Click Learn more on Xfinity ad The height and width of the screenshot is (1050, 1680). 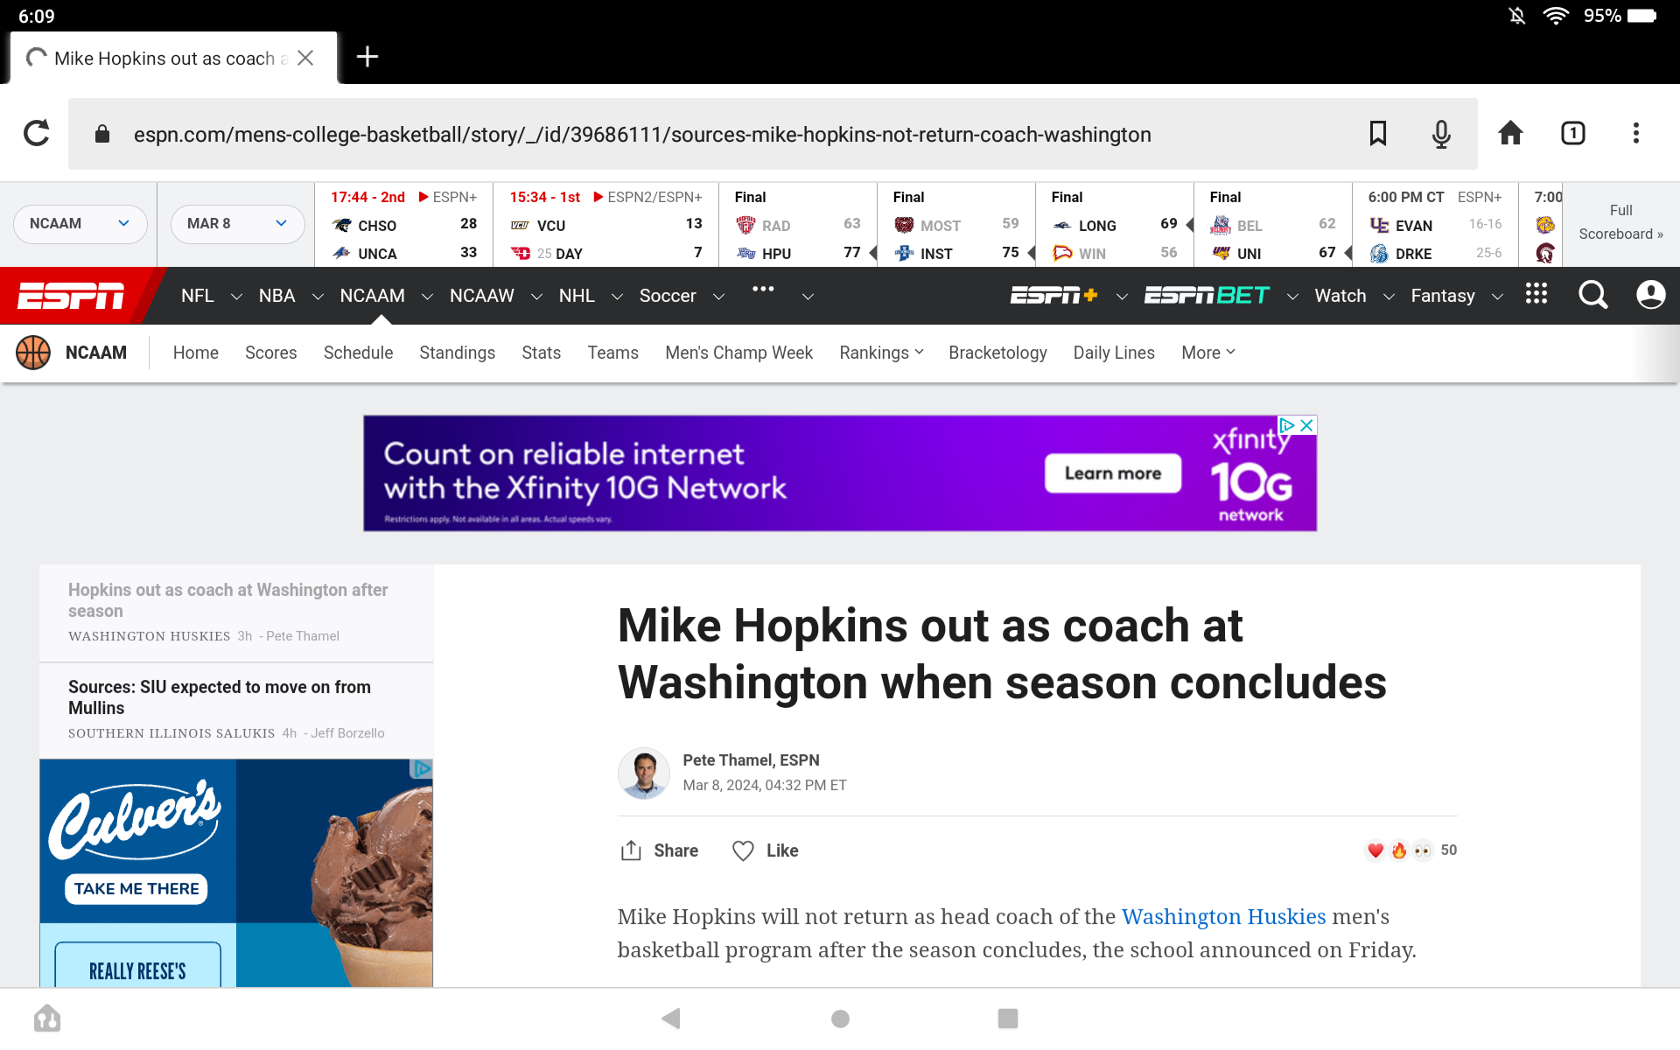click(1113, 473)
